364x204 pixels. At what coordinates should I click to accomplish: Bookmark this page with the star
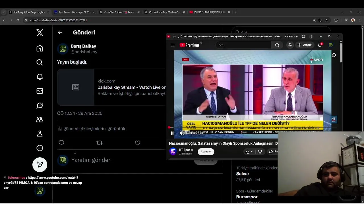coord(326,20)
